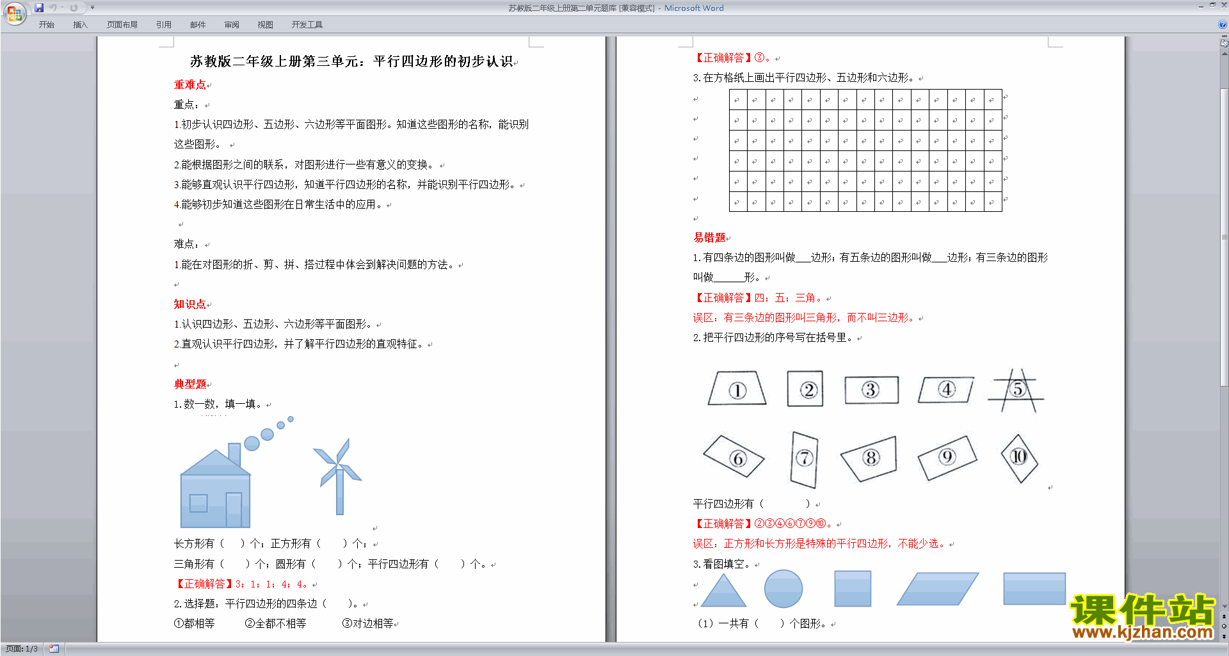Click the red heading 易错题
This screenshot has width=1229, height=656.
click(x=709, y=237)
